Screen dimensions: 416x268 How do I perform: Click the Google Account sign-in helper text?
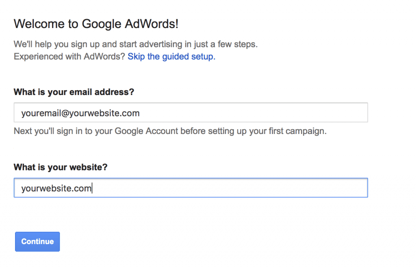(x=170, y=132)
